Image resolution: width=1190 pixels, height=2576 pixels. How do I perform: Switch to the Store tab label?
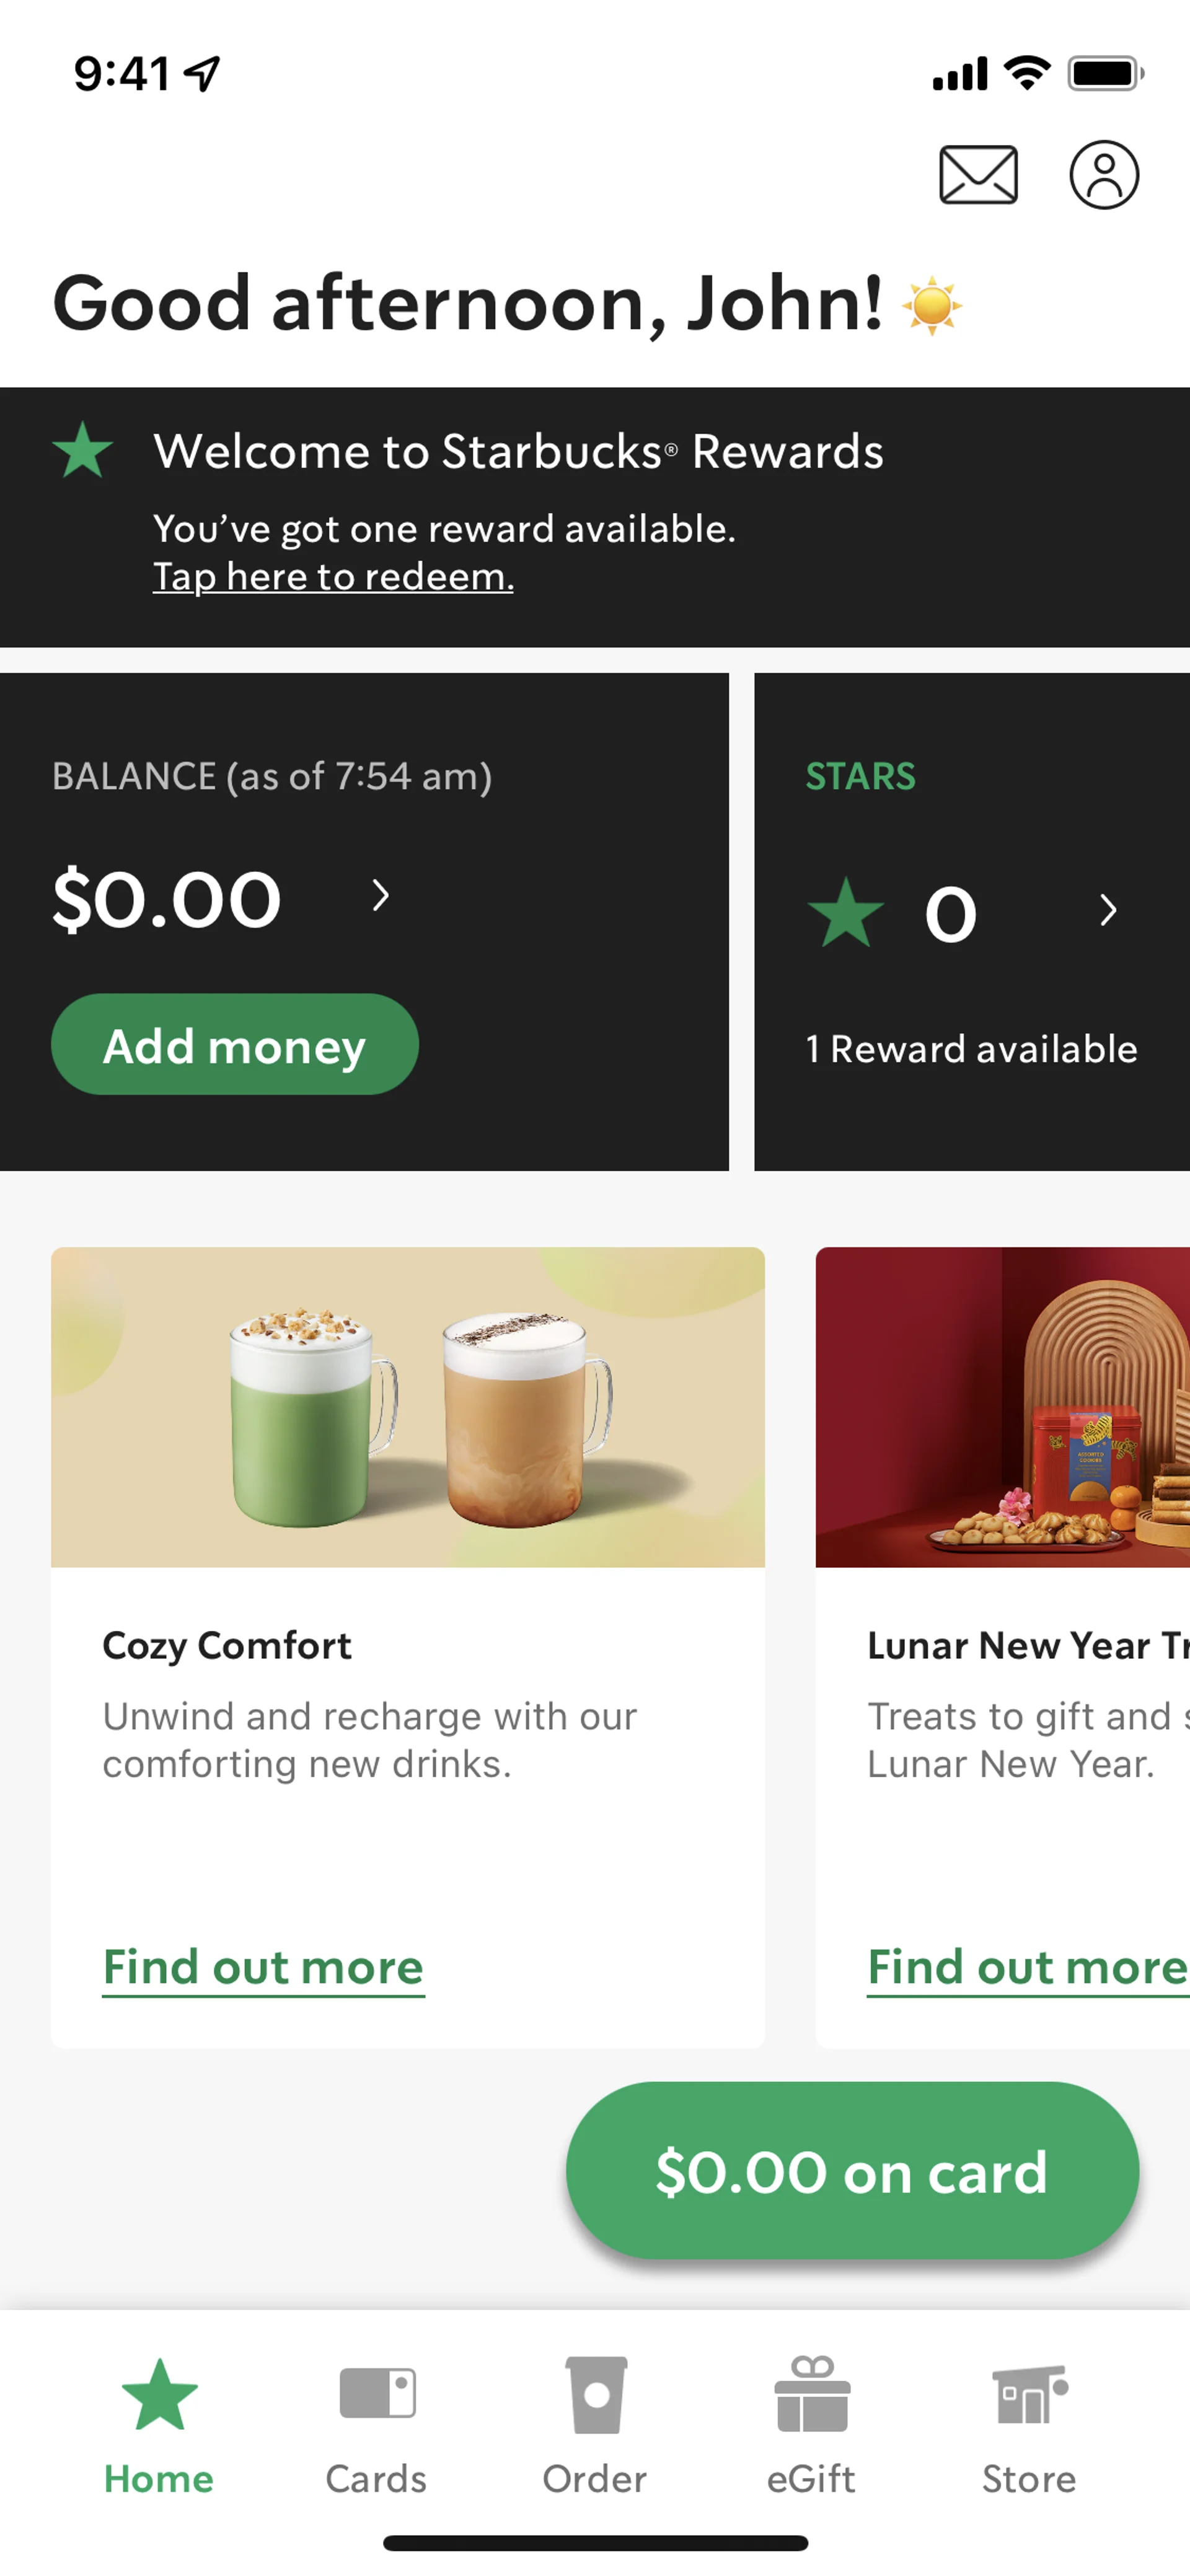[1029, 2479]
